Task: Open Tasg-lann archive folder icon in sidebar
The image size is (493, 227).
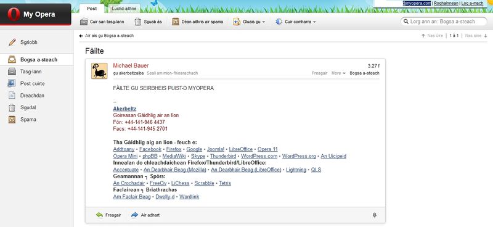Action: click(12, 72)
